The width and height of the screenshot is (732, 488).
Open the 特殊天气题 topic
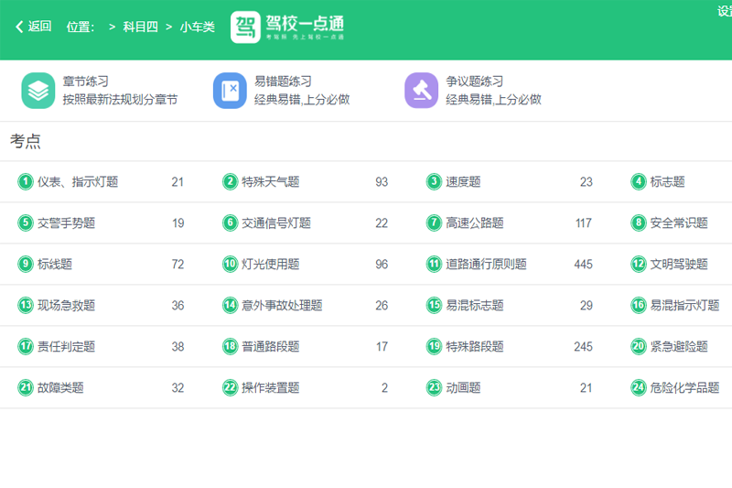[270, 182]
